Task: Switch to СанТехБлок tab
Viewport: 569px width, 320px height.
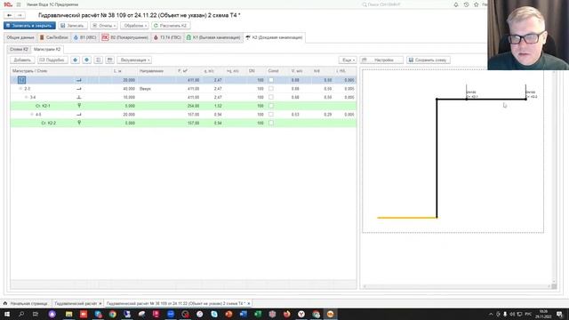Action: (53, 37)
